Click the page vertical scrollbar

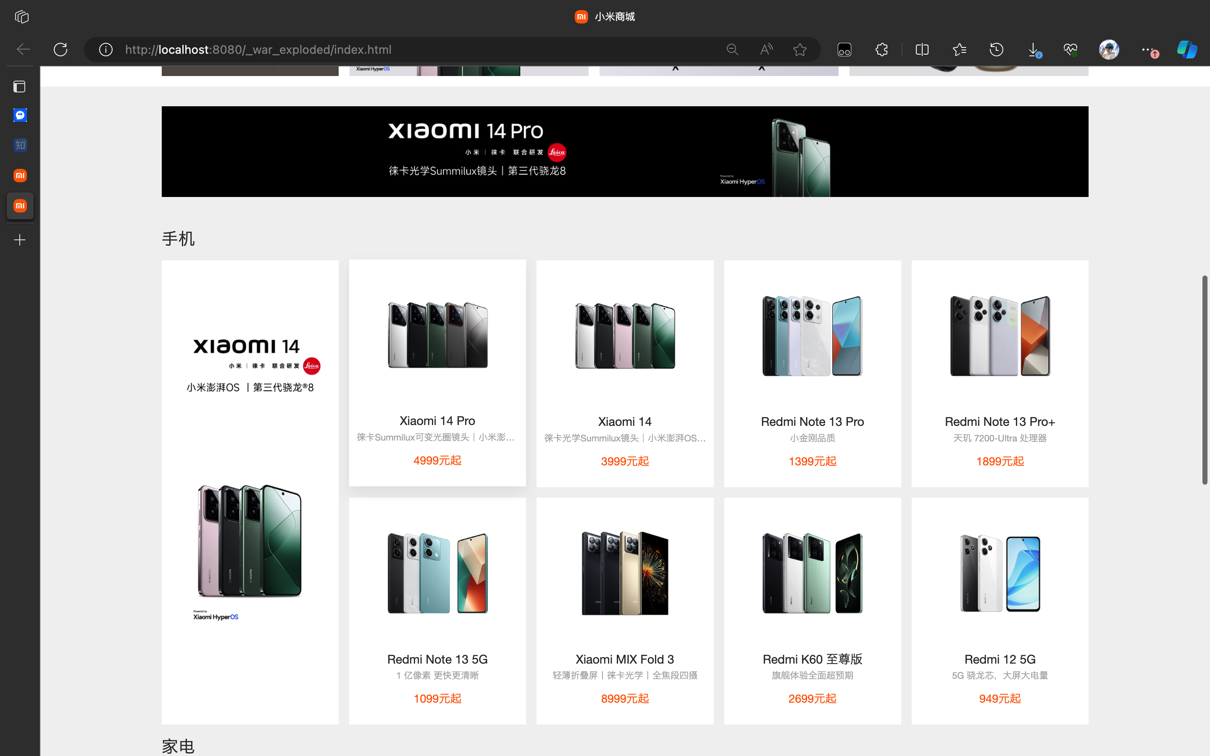[1205, 380]
